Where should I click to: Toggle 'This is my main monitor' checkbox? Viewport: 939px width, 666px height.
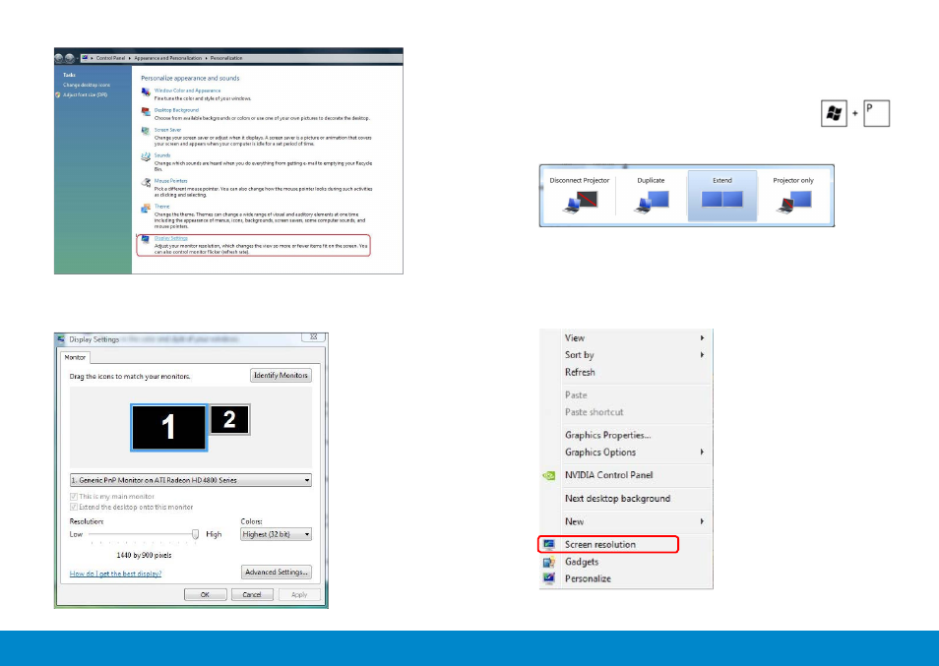(x=74, y=497)
